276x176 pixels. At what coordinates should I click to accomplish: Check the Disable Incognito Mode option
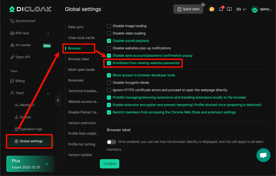coord(109,83)
